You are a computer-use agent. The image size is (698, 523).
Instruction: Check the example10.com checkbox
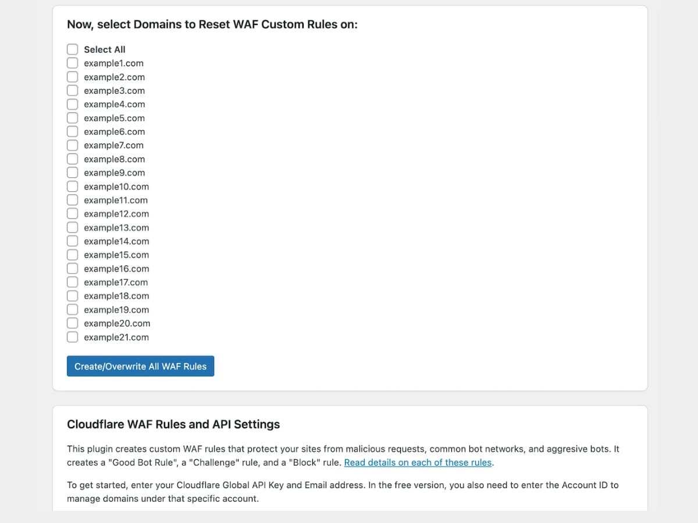[x=72, y=187]
